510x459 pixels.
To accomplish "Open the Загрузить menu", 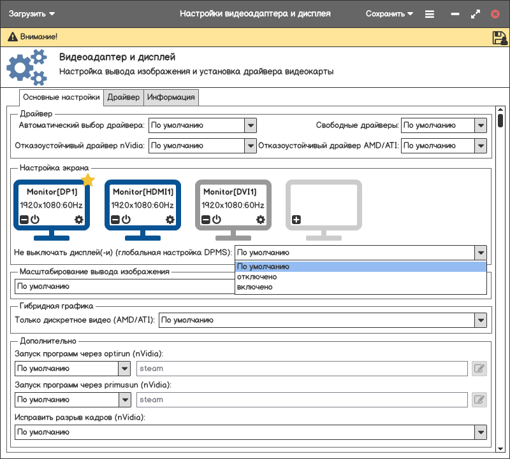I will [x=31, y=13].
